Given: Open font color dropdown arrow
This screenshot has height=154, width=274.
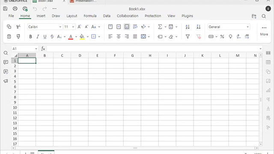Looking at the screenshot, I should coord(76,37).
